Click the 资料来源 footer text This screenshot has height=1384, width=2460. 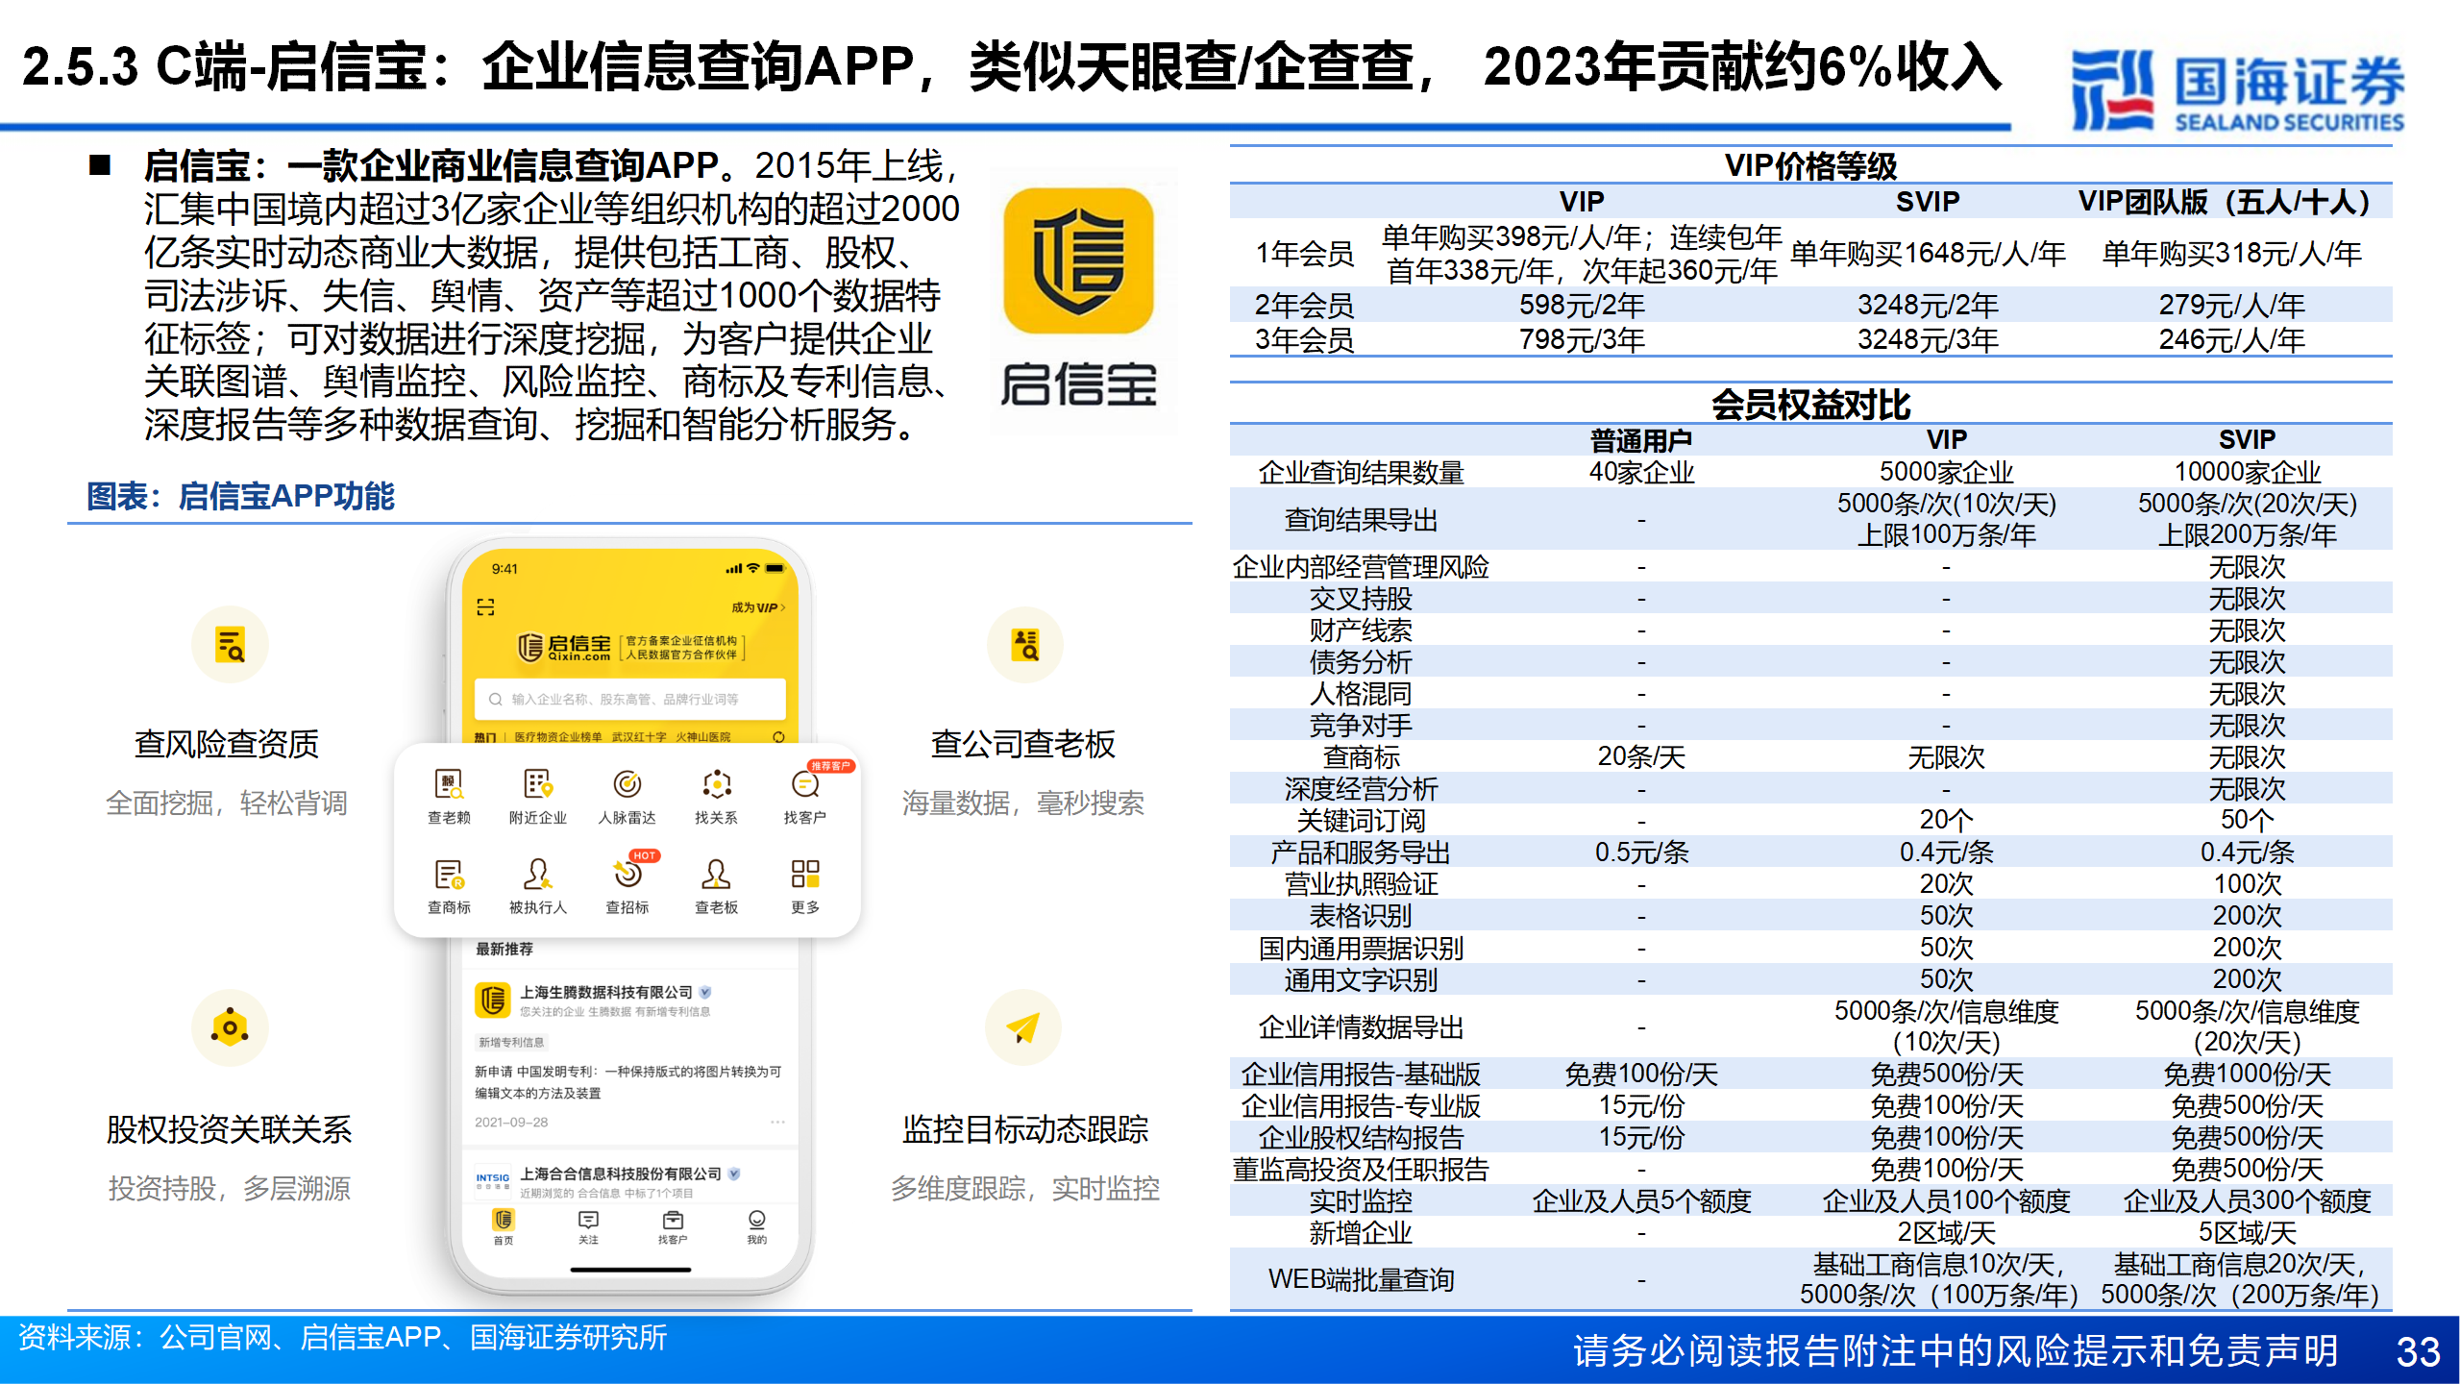342,1338
